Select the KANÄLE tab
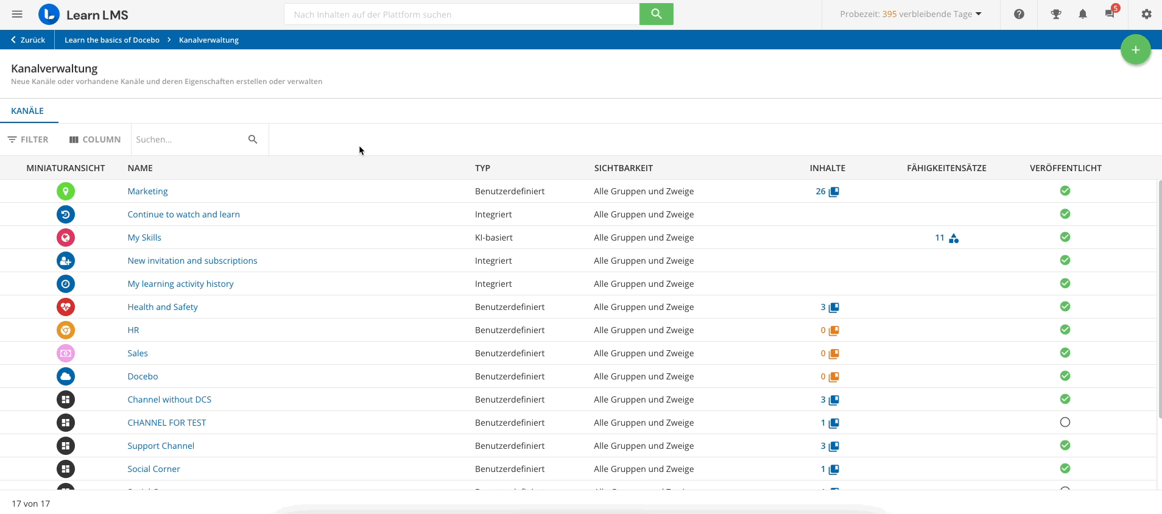The height and width of the screenshot is (514, 1162). point(27,111)
